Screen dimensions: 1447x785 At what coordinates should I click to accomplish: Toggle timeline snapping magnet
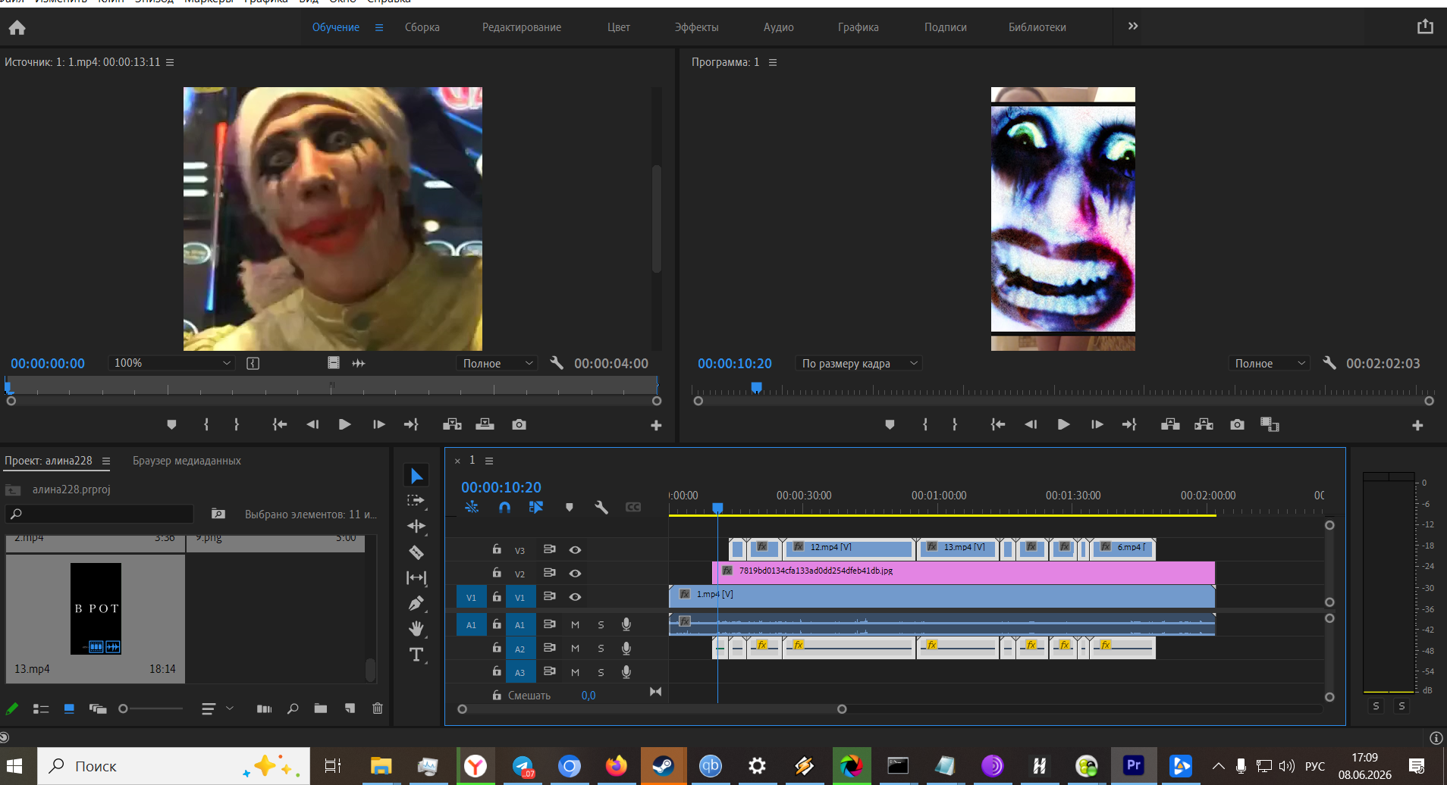(x=504, y=507)
